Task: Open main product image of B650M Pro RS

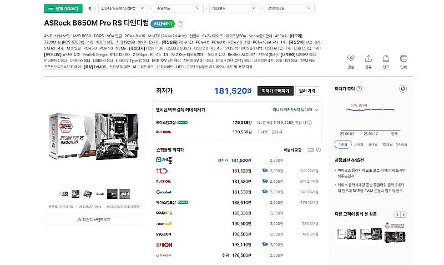Action: click(x=94, y=136)
